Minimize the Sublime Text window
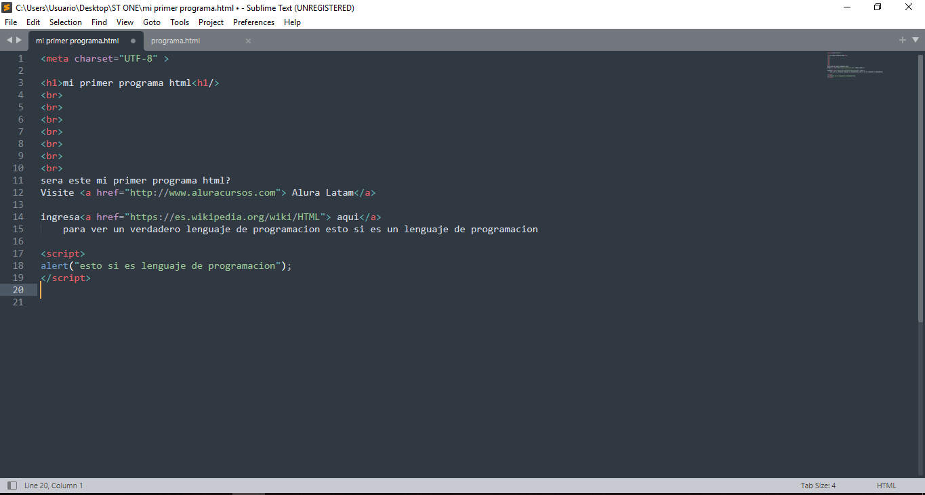The height and width of the screenshot is (495, 925). (x=847, y=7)
